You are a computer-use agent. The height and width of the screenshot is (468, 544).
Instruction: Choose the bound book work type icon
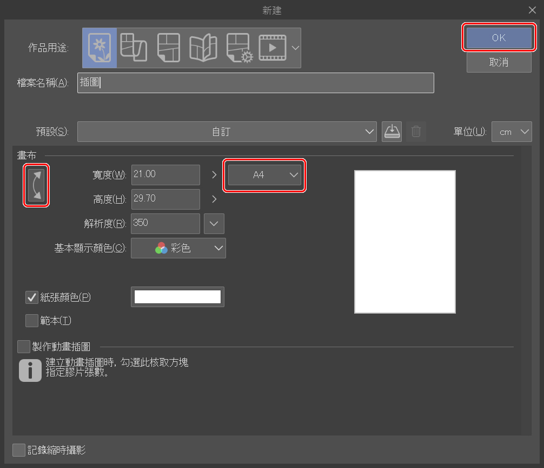(x=203, y=48)
